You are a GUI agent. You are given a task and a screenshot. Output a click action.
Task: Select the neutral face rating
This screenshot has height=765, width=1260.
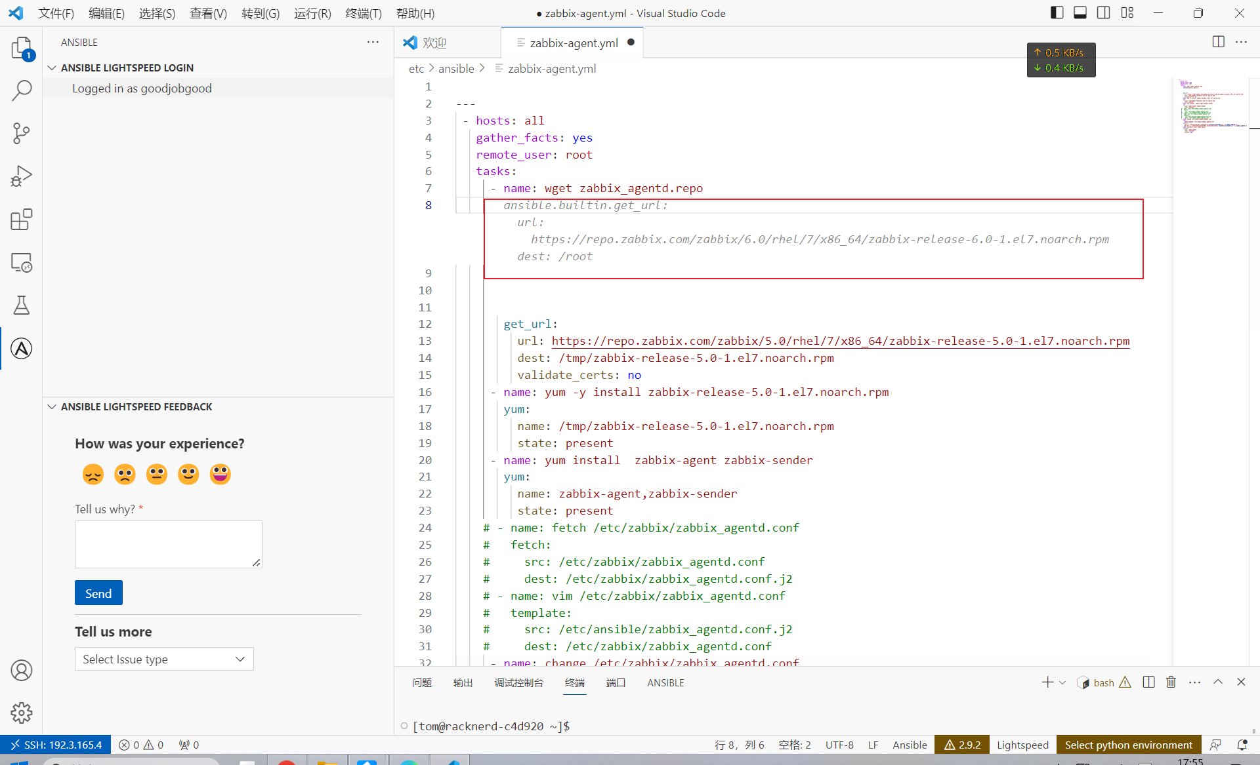pos(157,474)
